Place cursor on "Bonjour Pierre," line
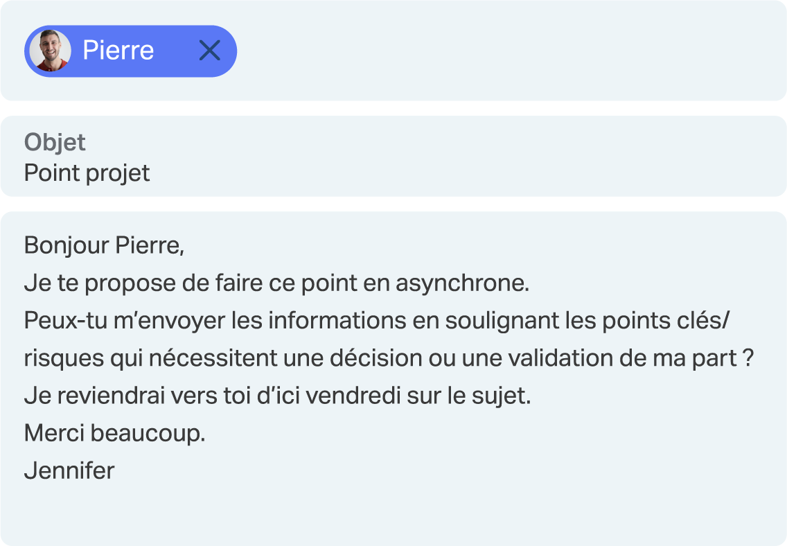The width and height of the screenshot is (787, 546). pos(104,245)
